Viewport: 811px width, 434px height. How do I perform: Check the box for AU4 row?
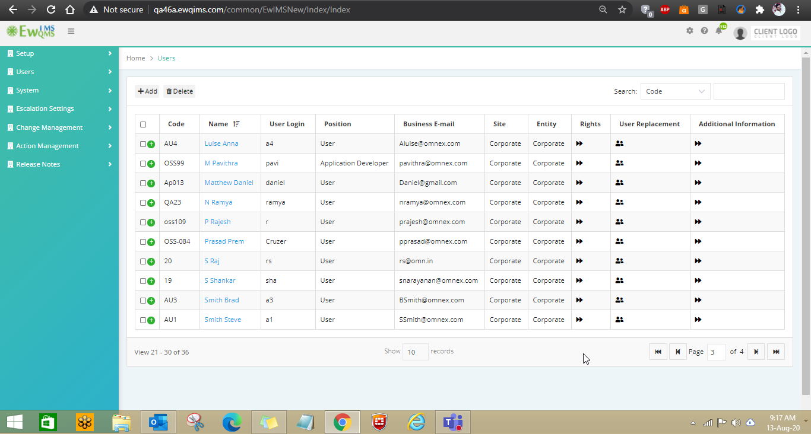pyautogui.click(x=143, y=144)
